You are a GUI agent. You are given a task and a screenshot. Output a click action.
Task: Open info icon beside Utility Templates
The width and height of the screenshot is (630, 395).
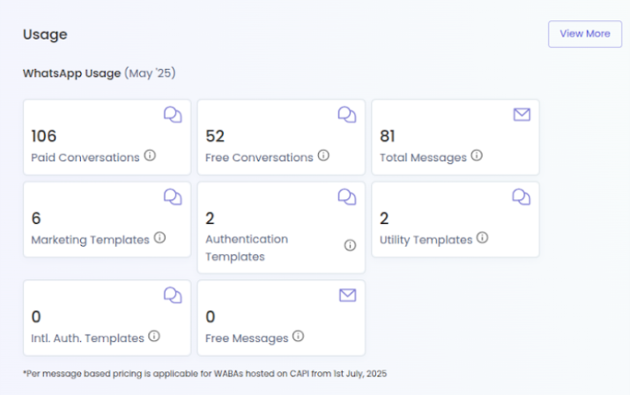[482, 238]
